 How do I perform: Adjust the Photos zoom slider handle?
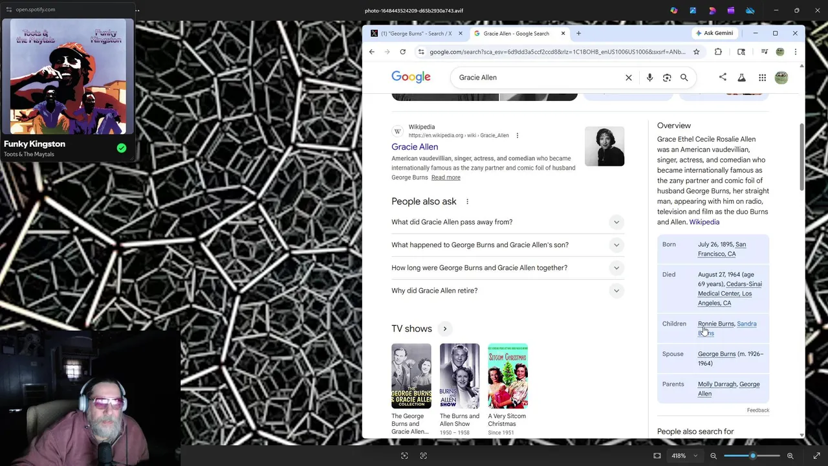tap(752, 456)
